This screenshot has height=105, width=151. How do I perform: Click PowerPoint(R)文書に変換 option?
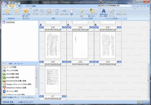coord(14,81)
